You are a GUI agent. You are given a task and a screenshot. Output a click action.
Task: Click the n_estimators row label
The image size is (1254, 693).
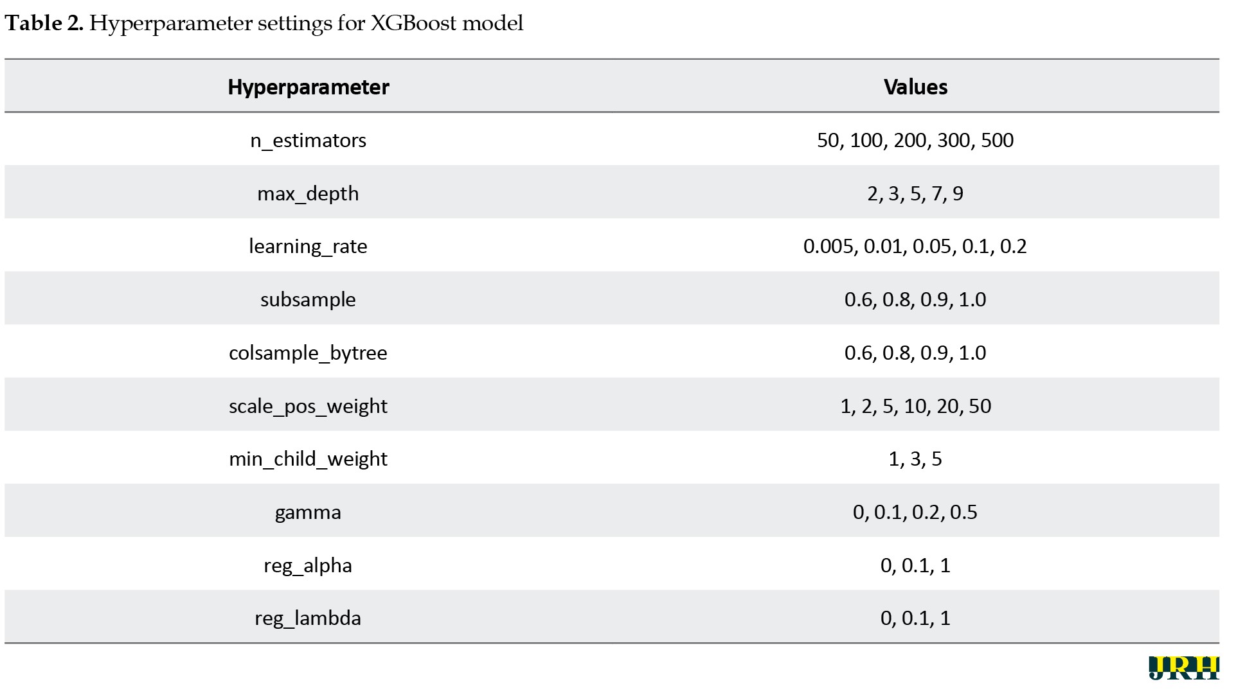click(308, 140)
